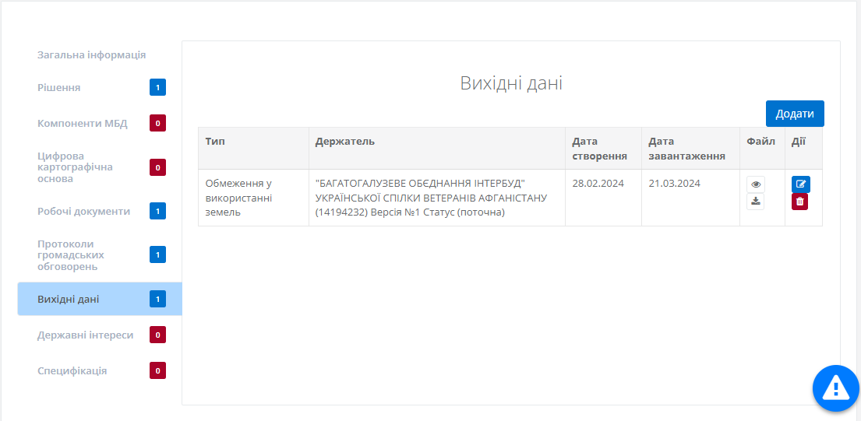Download the file using download icon
The image size is (861, 421).
[x=755, y=202]
